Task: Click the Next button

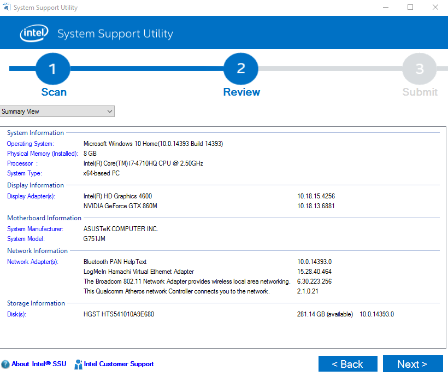Action: tap(413, 364)
